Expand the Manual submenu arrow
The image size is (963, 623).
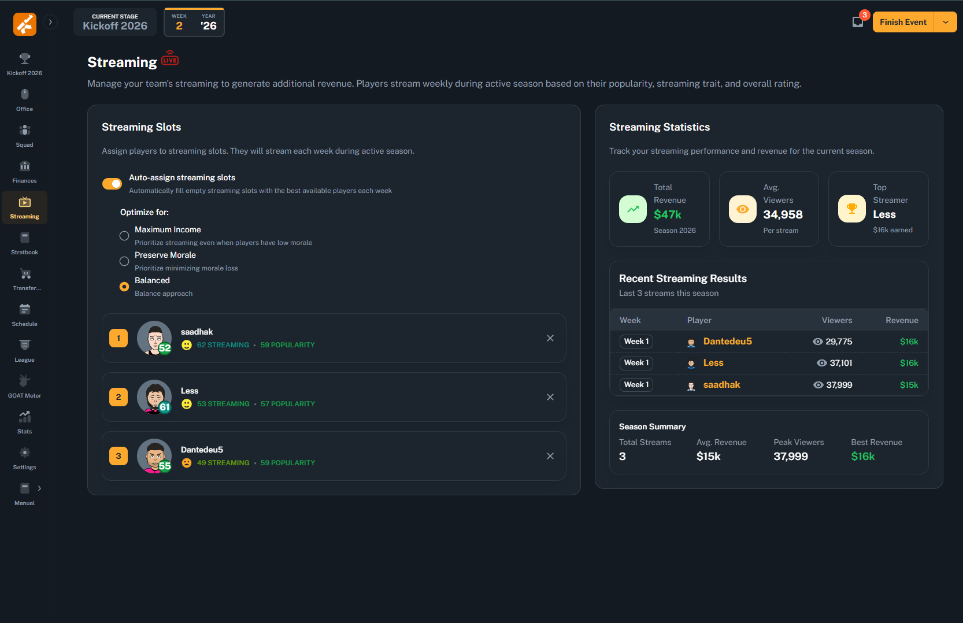click(39, 488)
